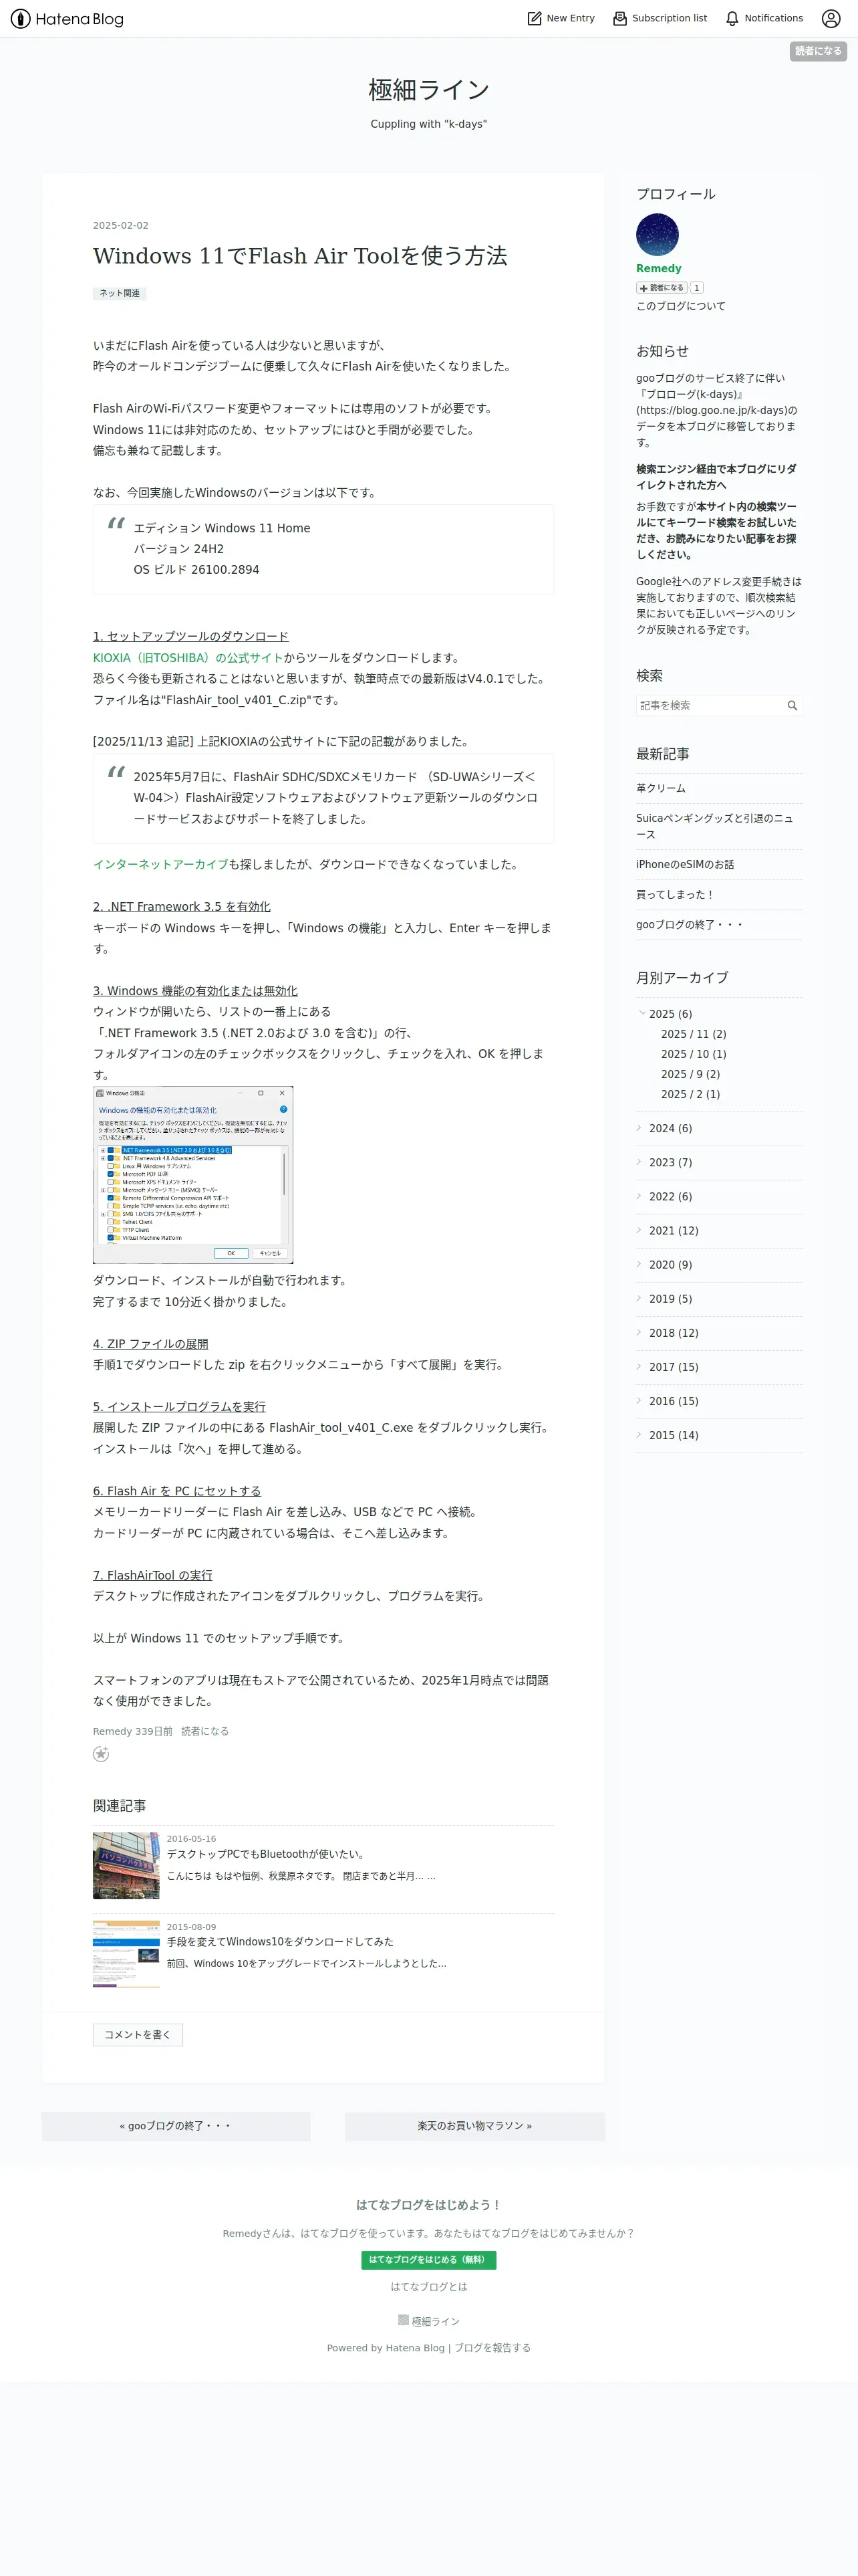Screen dimensions: 858x2576
Task: Open the 2025 / 10 (1) archive
Action: 693,1054
